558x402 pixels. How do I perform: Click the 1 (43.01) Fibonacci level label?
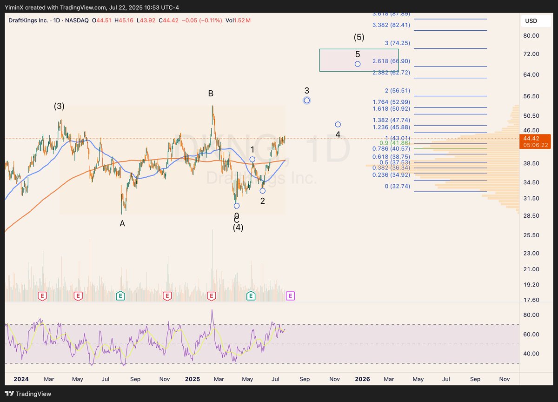coord(397,138)
